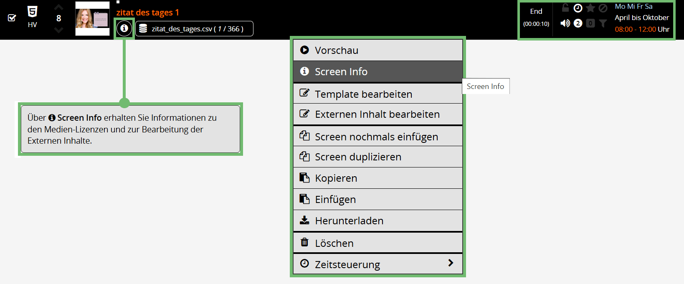
Task: Move screen position down with arrow
Action: point(59,30)
